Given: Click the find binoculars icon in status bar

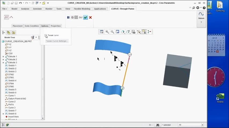Looking at the screenshot, I should pyautogui.click(x=158, y=125).
